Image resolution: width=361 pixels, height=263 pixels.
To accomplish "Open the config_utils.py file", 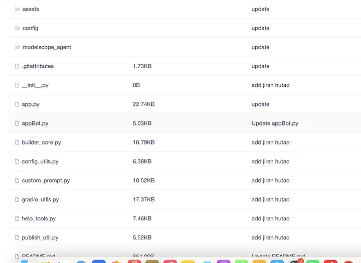I will point(40,161).
